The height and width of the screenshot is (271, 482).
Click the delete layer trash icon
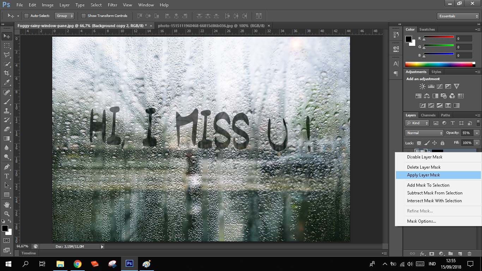(469, 253)
